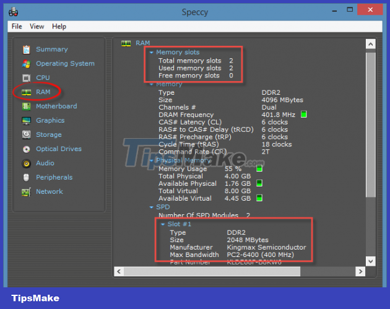Minimize the Speccy window

click(x=334, y=11)
